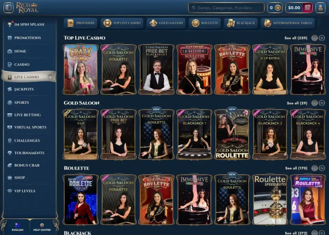Open the Gold Saloon Blackjack 4 card

pyautogui.click(x=308, y=134)
